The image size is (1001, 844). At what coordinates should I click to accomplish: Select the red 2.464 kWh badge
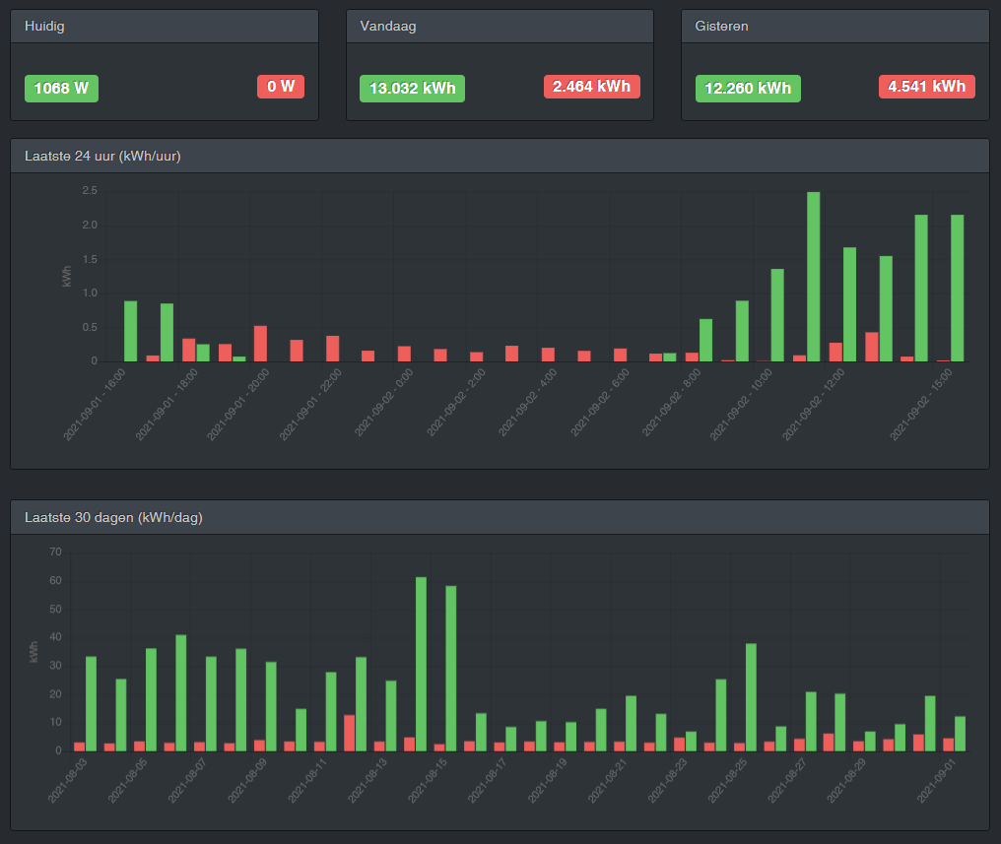click(592, 86)
